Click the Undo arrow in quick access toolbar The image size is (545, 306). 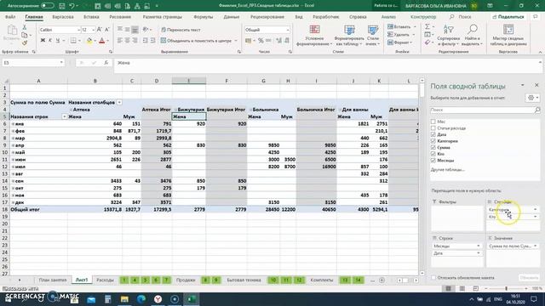click(x=72, y=6)
